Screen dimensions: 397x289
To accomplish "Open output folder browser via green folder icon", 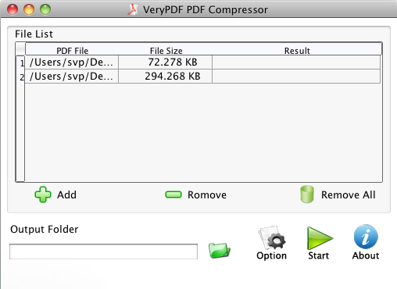I will [x=220, y=251].
